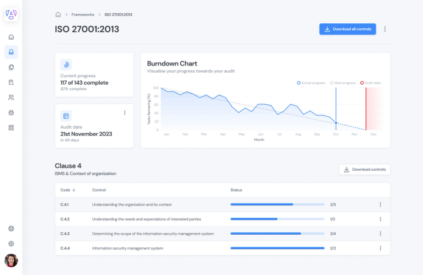This screenshot has width=423, height=275.
Task: Click Download all controls button
Action: coord(348,29)
